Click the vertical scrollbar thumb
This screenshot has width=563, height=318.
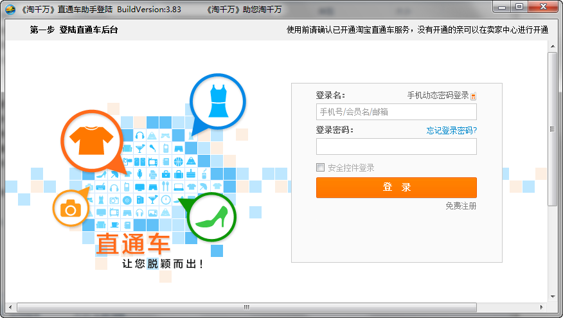pyautogui.click(x=553, y=129)
